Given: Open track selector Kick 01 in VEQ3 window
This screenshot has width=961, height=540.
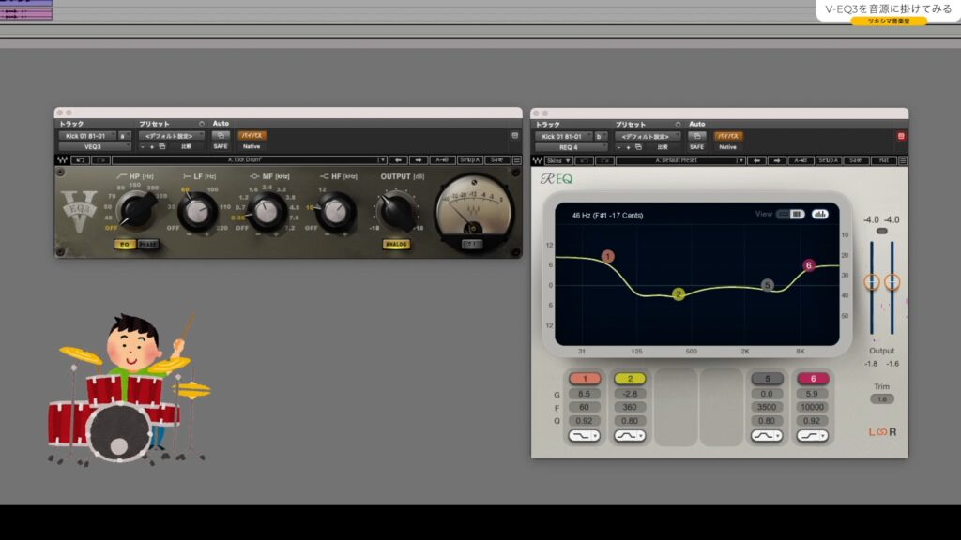Looking at the screenshot, I should (86, 136).
